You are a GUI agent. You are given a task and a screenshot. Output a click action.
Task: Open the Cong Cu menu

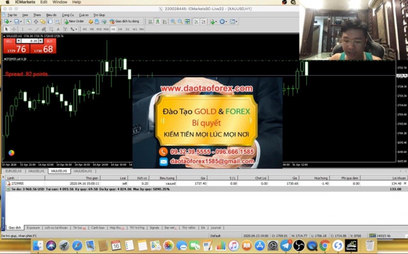point(68,15)
